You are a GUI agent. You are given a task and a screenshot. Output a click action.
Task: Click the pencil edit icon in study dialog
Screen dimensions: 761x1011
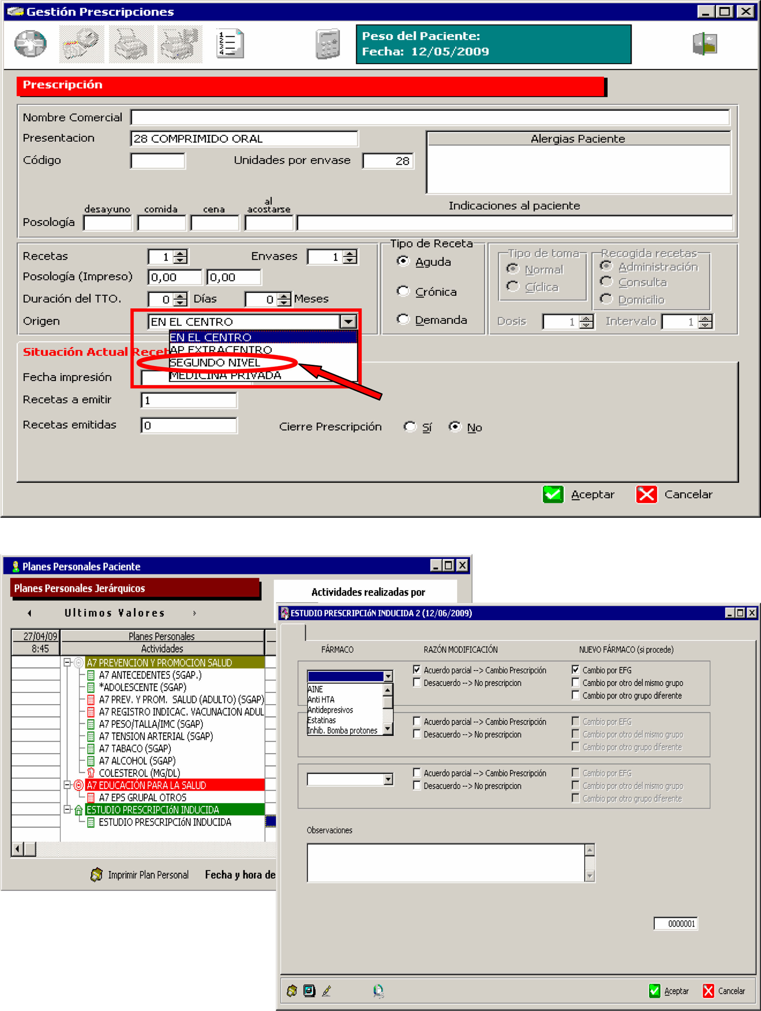point(327,990)
